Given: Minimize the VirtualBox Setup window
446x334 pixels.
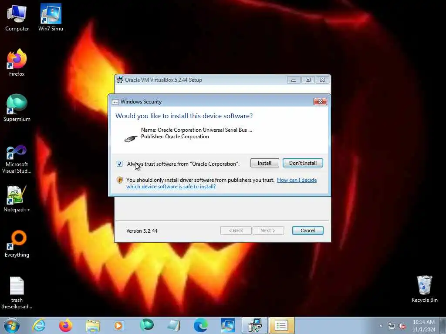Looking at the screenshot, I should pos(294,80).
